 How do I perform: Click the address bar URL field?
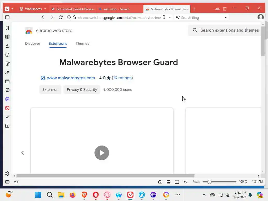(x=119, y=18)
